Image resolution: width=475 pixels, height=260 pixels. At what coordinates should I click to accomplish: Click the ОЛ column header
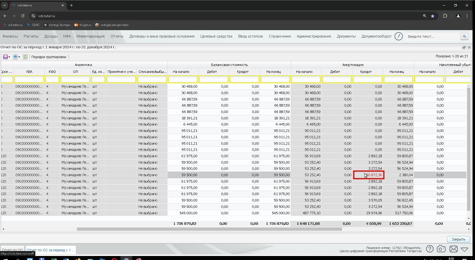(75, 72)
